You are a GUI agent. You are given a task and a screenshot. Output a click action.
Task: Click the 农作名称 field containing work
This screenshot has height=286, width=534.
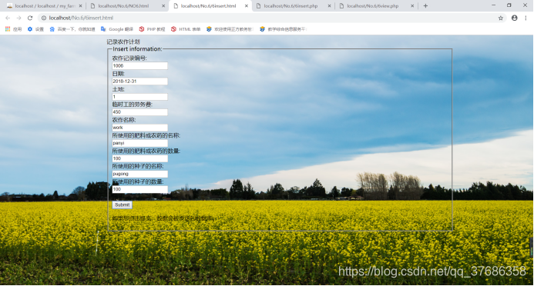click(139, 128)
